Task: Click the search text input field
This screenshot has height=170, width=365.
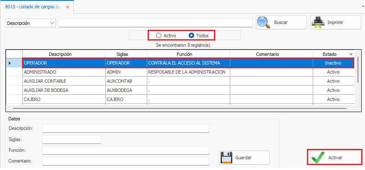Action: (x=156, y=23)
